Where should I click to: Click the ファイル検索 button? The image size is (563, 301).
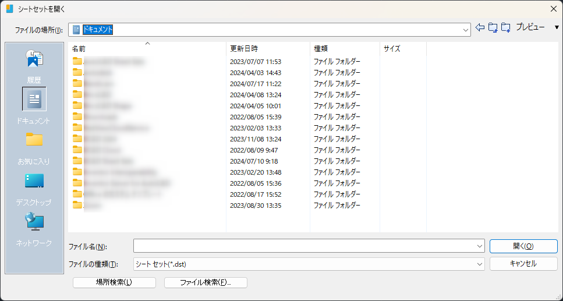pos(206,282)
